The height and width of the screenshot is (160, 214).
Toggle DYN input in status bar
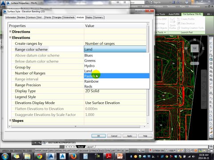108,151
